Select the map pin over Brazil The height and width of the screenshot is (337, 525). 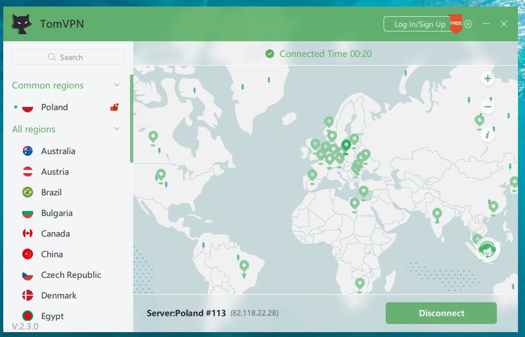244,266
